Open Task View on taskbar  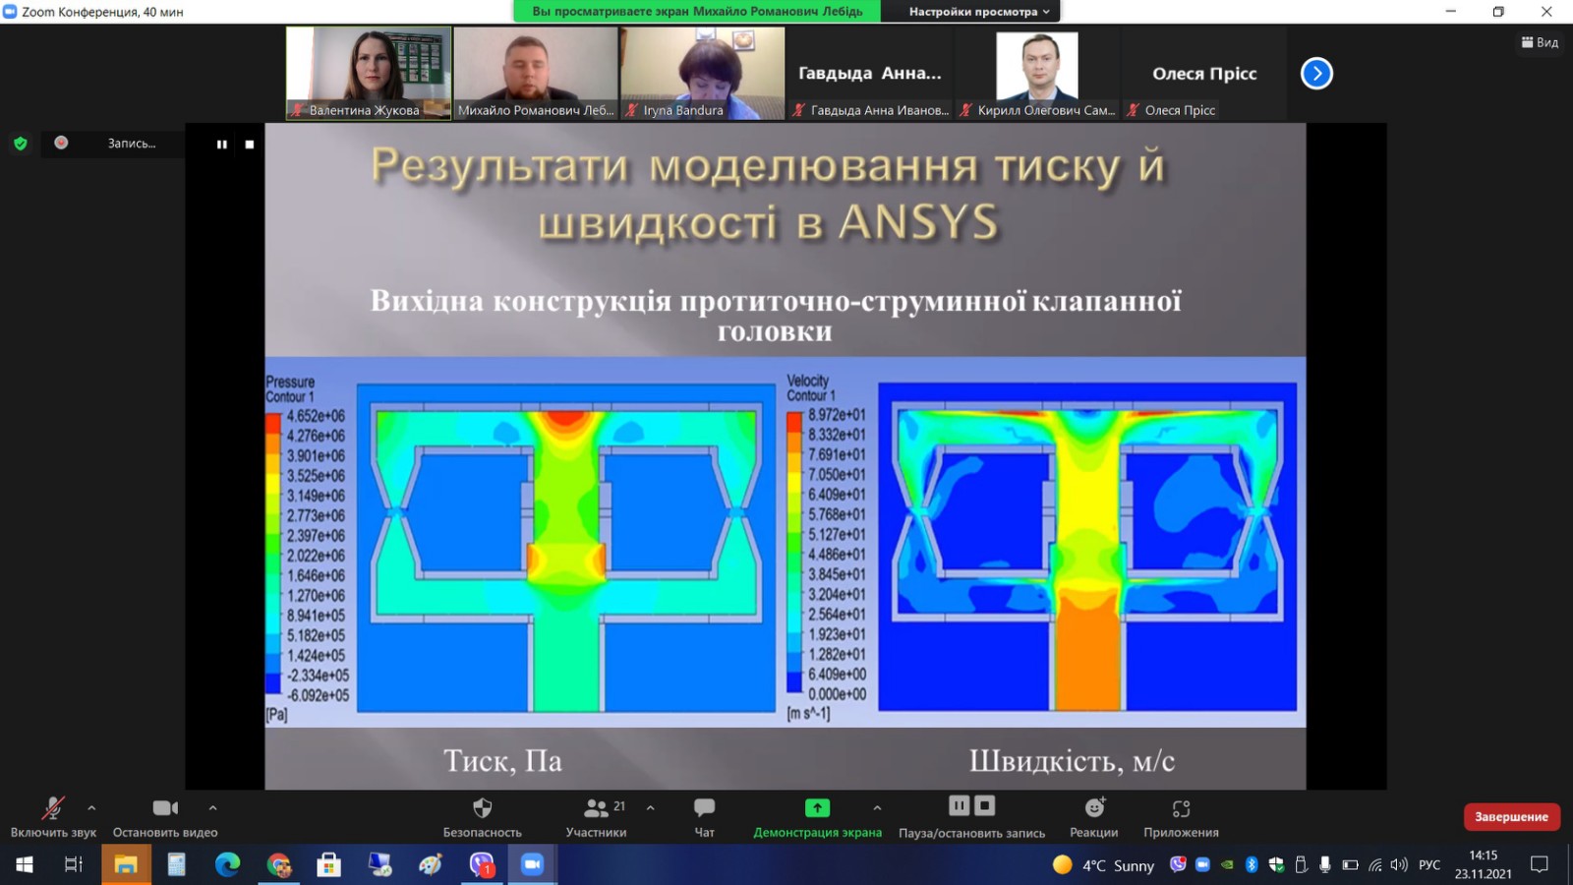click(x=74, y=865)
